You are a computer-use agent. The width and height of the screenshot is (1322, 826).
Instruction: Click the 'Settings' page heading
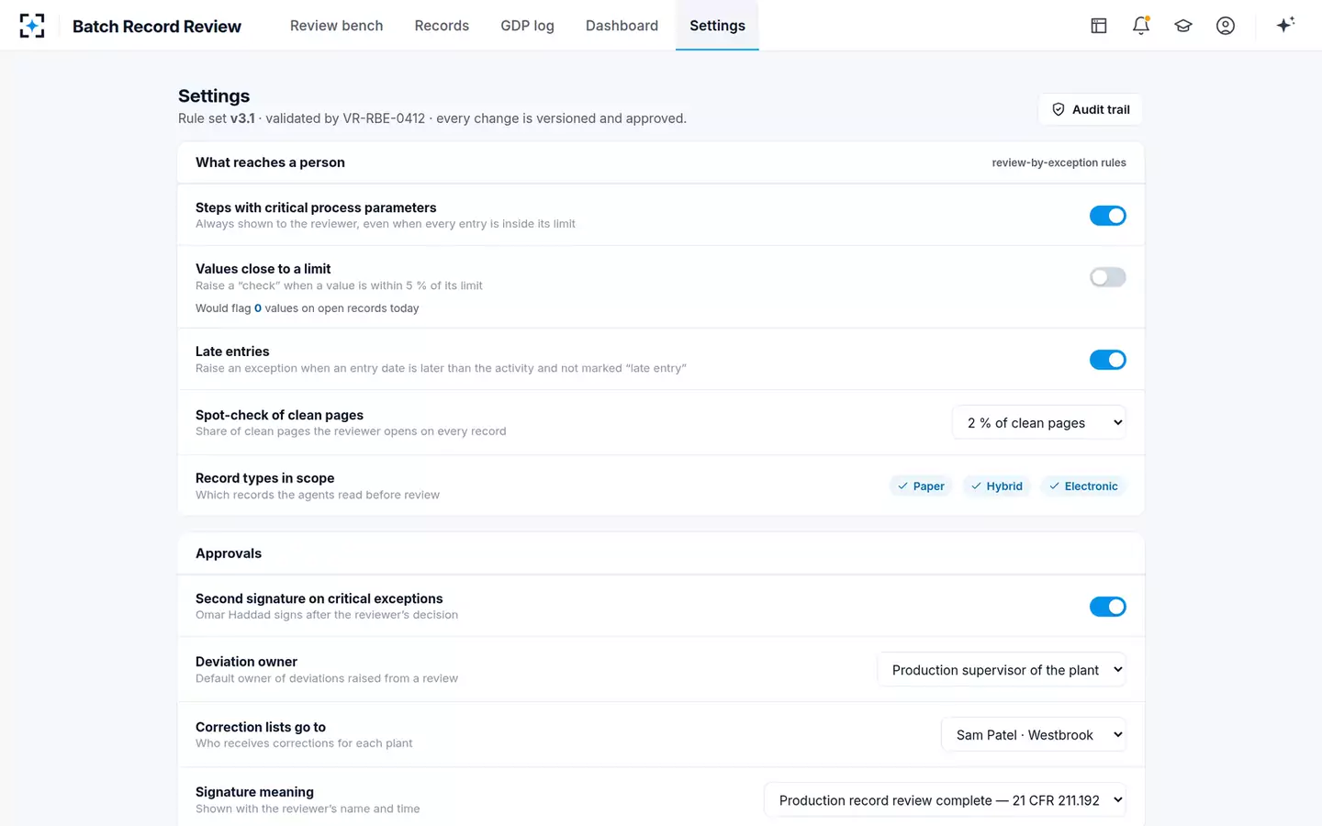[x=214, y=96]
